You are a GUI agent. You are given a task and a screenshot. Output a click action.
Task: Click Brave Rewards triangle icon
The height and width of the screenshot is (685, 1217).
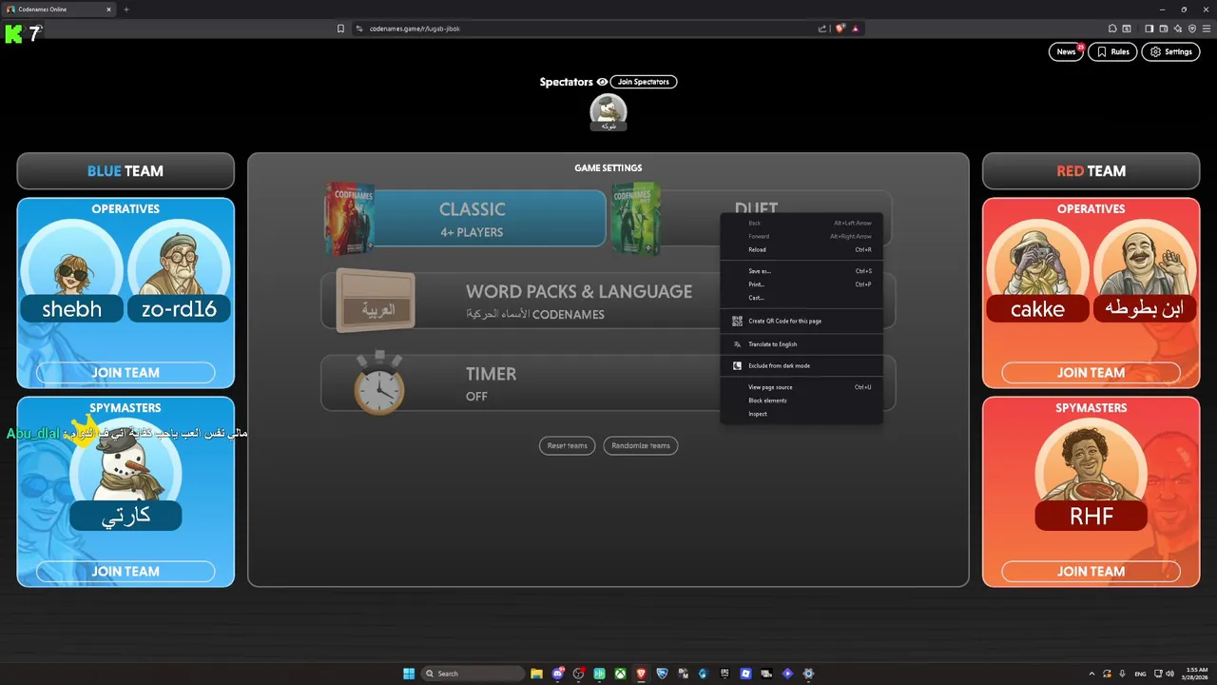[x=855, y=29]
